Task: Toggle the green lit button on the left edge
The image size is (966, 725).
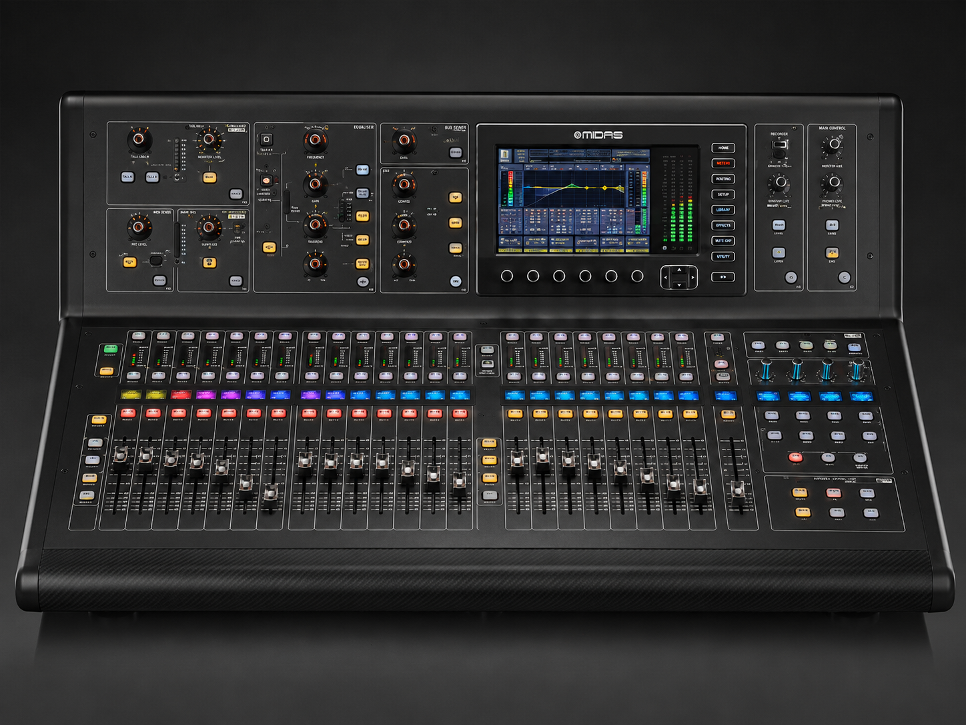Action: click(110, 348)
